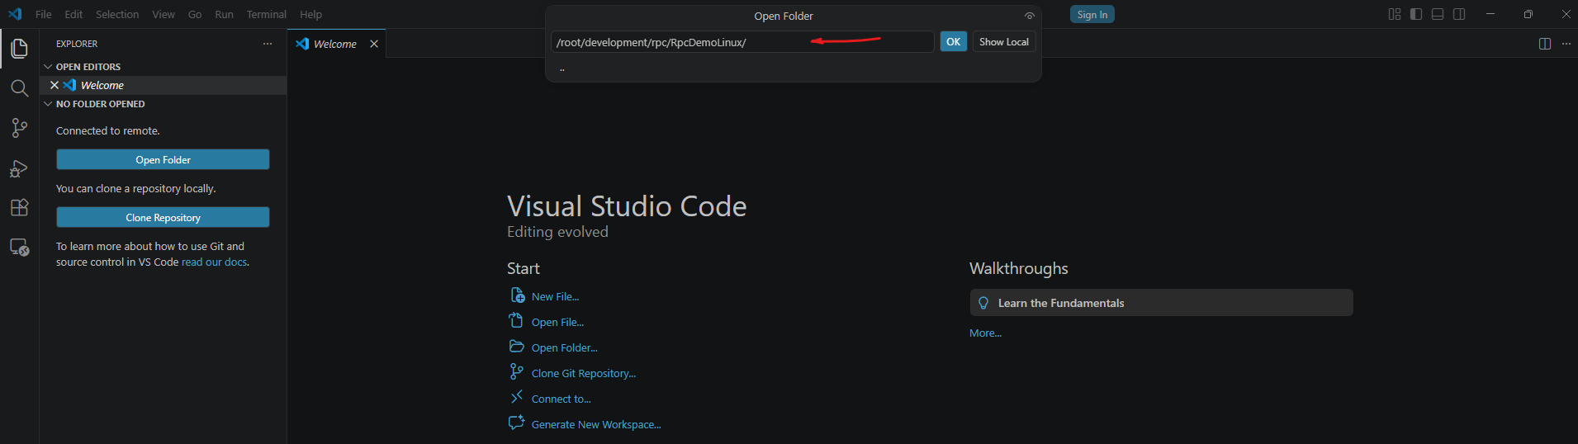Click the Generate New Workspace... link
The height and width of the screenshot is (444, 1578).
click(596, 424)
